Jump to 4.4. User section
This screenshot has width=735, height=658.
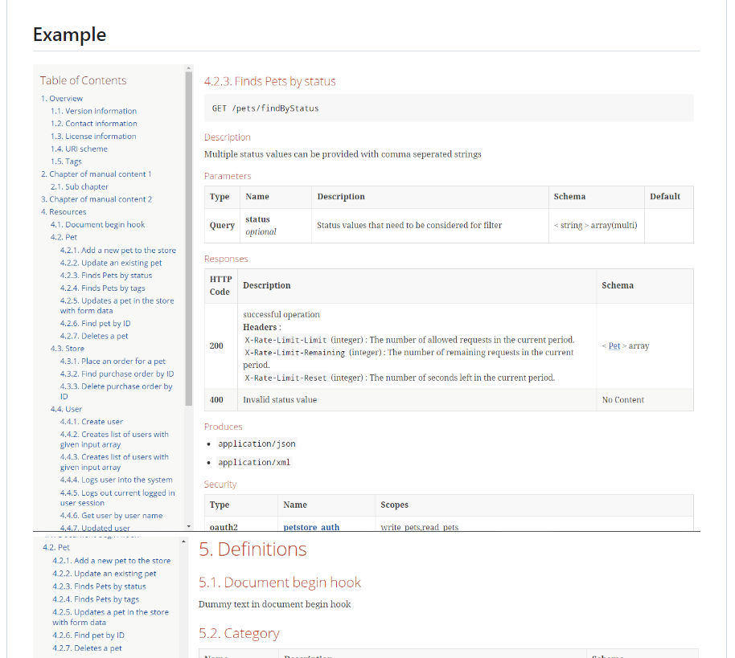click(x=66, y=409)
